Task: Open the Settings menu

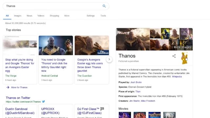Action: coord(91,16)
